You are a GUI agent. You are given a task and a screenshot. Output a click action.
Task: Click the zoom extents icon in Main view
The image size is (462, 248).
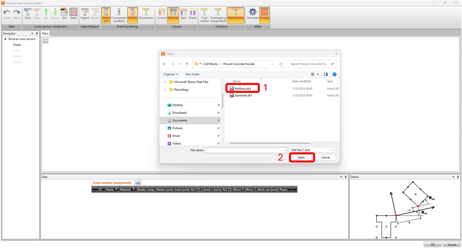tap(46, 41)
